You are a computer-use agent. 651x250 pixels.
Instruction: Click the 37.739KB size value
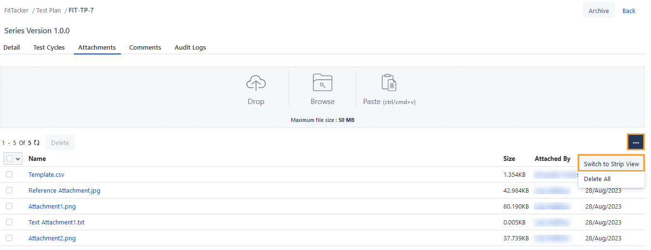pyautogui.click(x=516, y=238)
